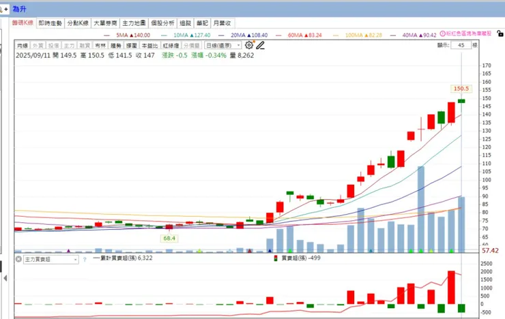The height and width of the screenshot is (319, 505).
Task: Toggle the 均線 indicator
Action: coord(23,46)
